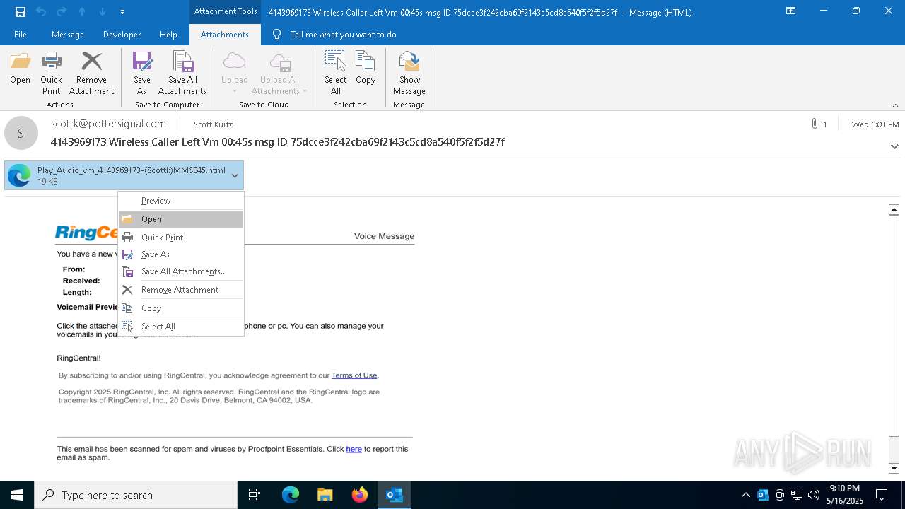Image resolution: width=905 pixels, height=509 pixels.
Task: Open the attachment dropdown arrow
Action: (235, 175)
